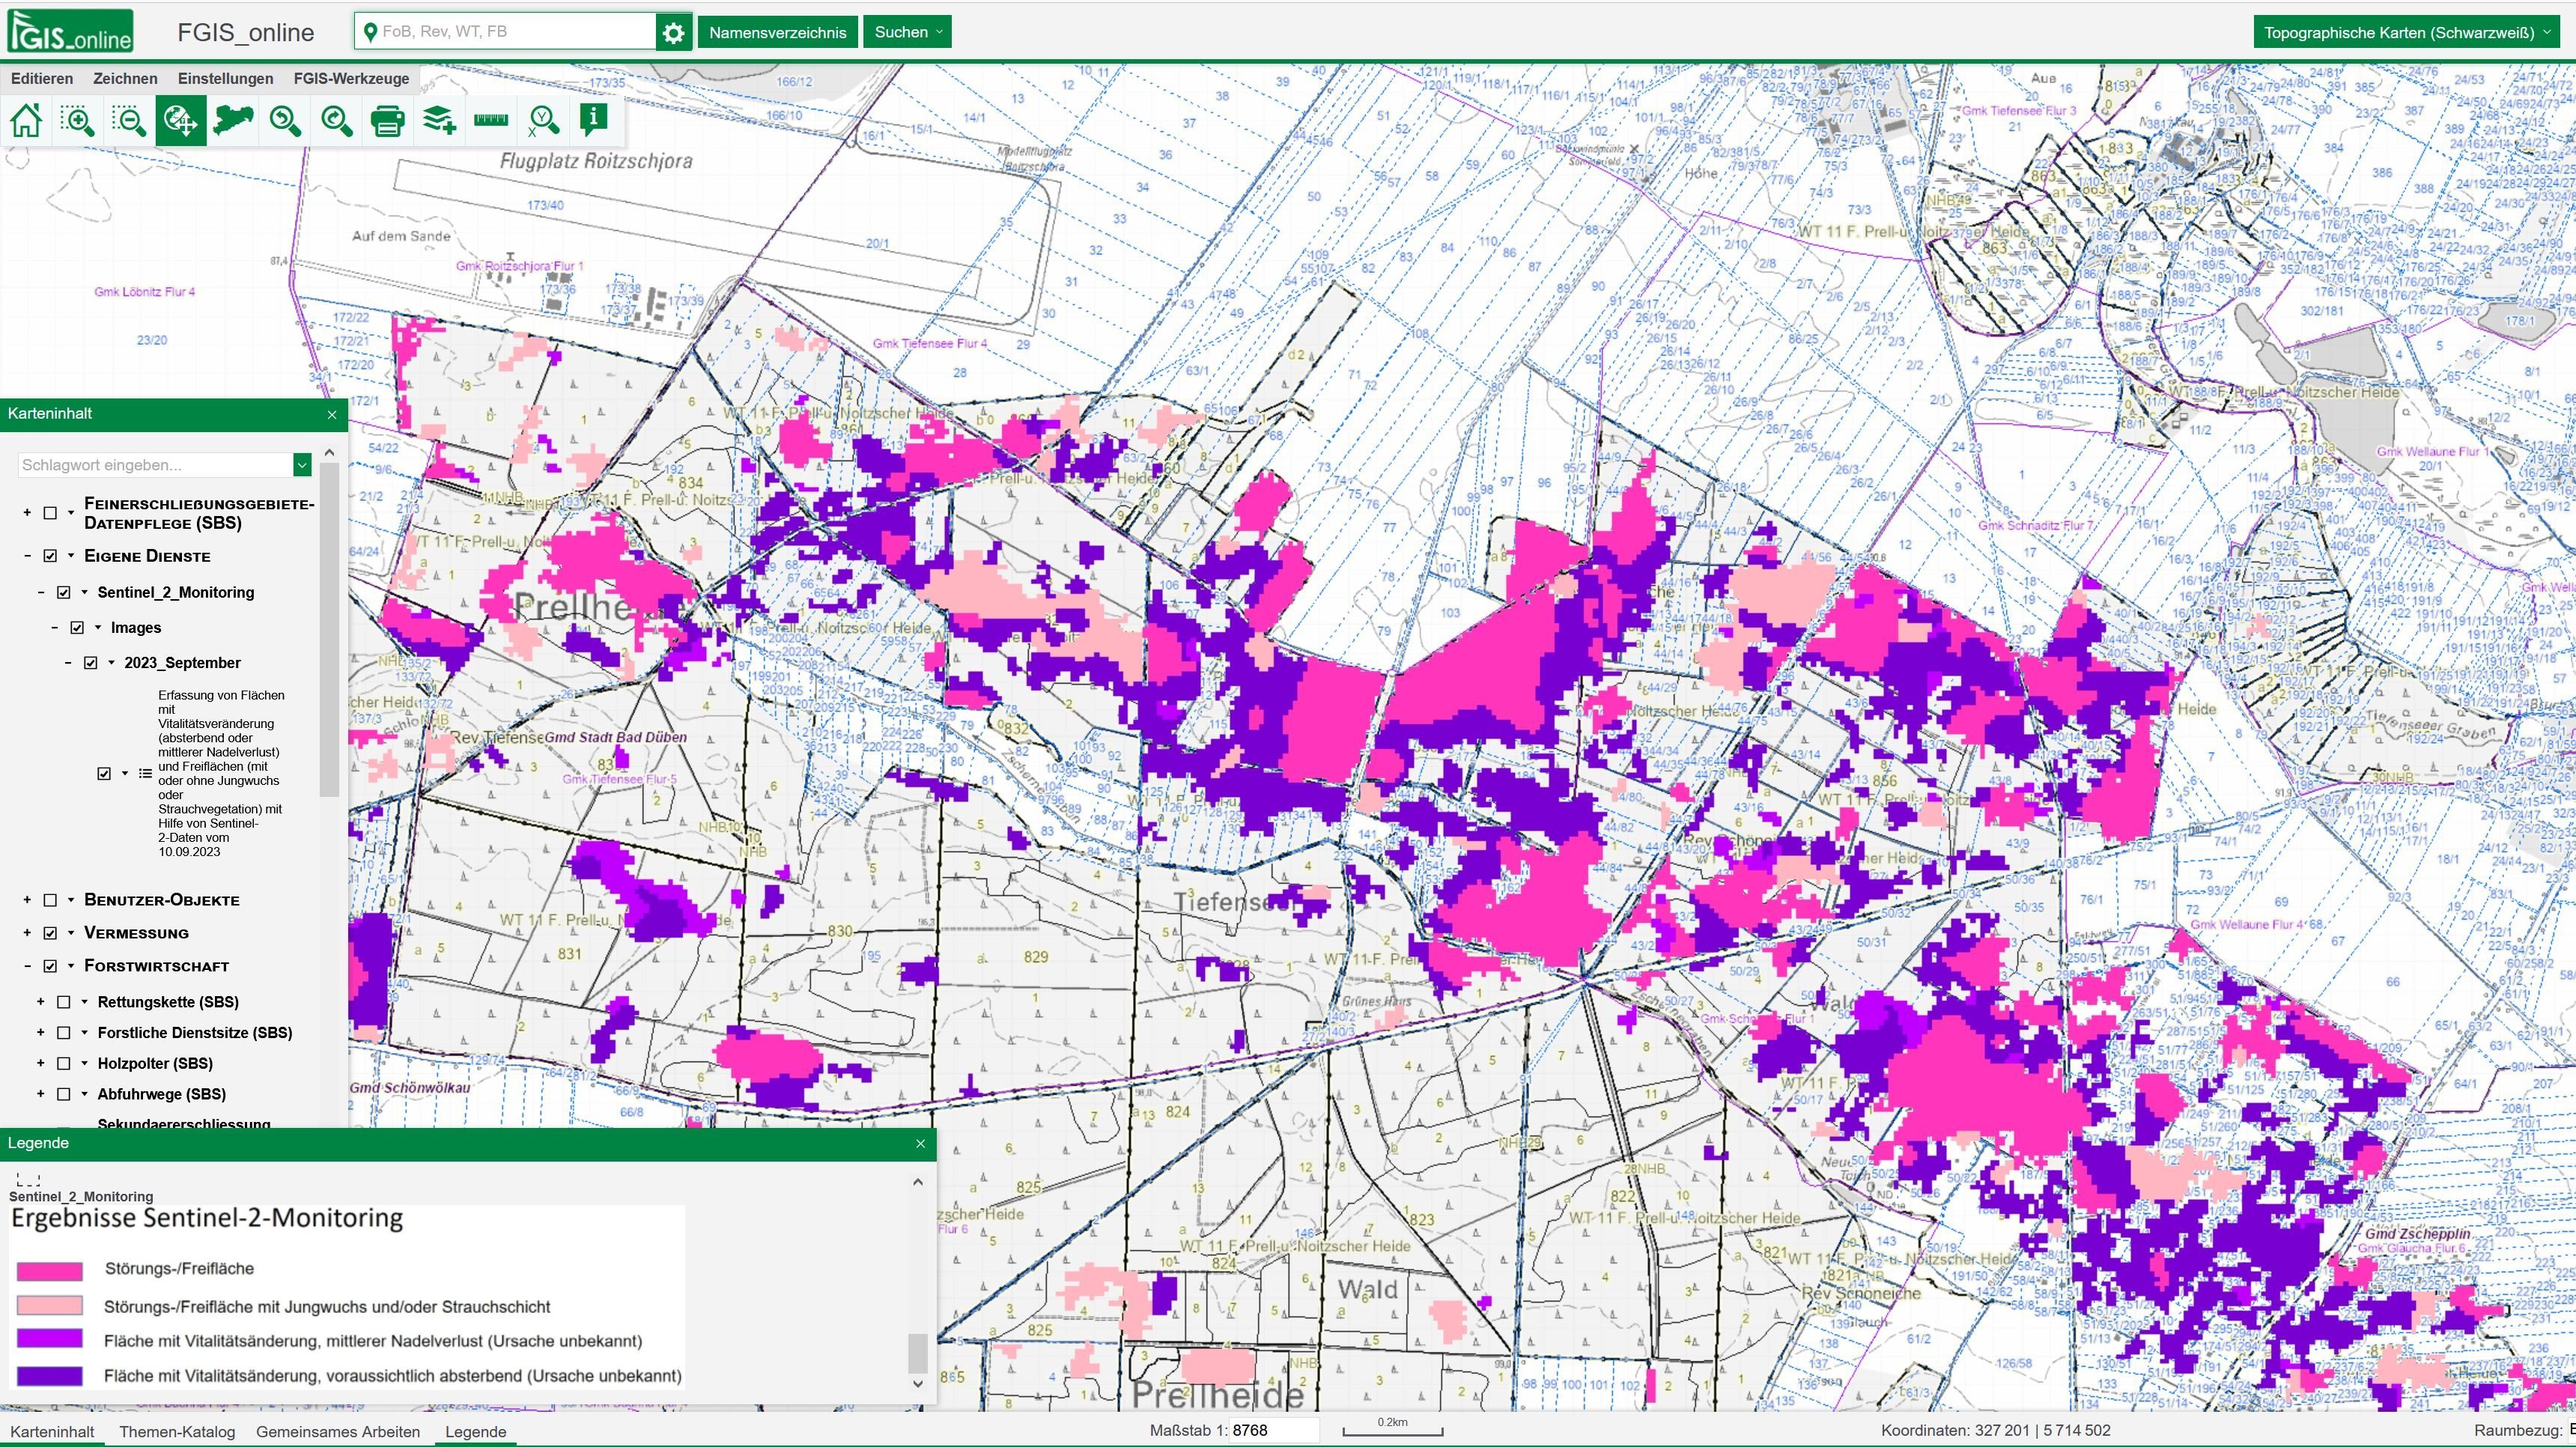Open the Topographische Karten basemap dropdown
Viewport: 2576px width, 1447px height.
point(2407,32)
